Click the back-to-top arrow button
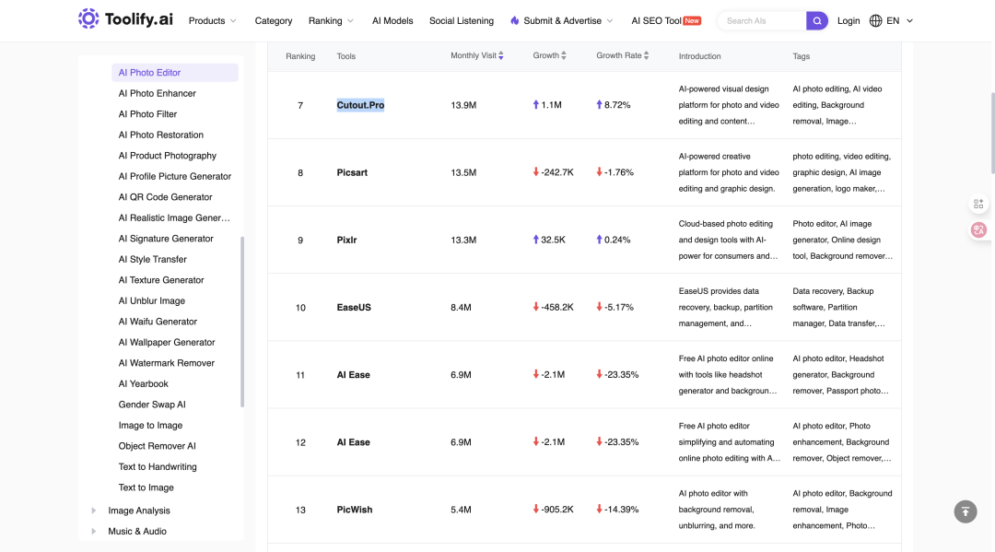 966,511
